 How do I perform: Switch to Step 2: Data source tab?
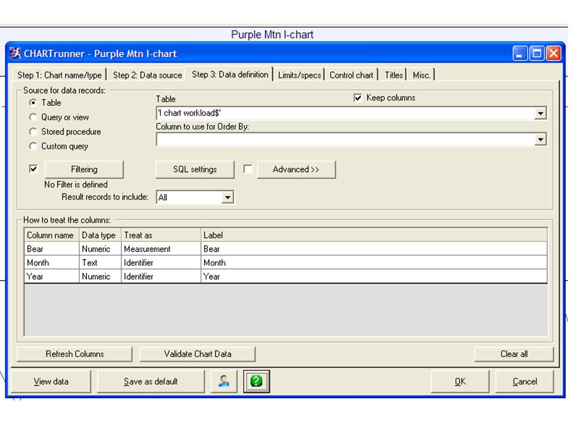coord(147,75)
